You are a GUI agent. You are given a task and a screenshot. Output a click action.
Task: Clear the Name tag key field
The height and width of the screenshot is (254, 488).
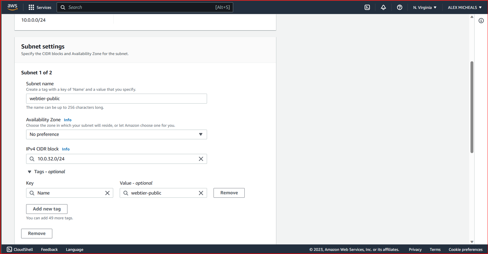pos(107,193)
